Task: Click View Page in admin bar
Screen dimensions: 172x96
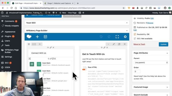Action: tap(72, 13)
